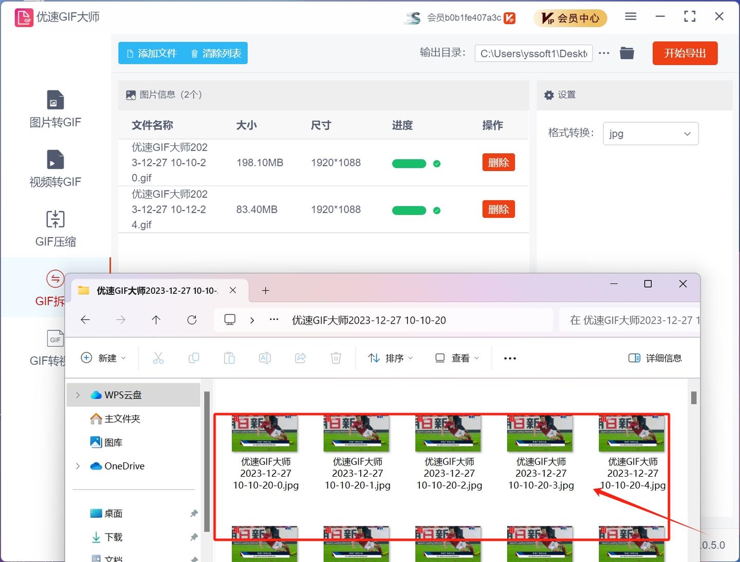This screenshot has height=562, width=740.
Task: Click the Share icon in Explorer toolbar
Action: pyautogui.click(x=301, y=358)
